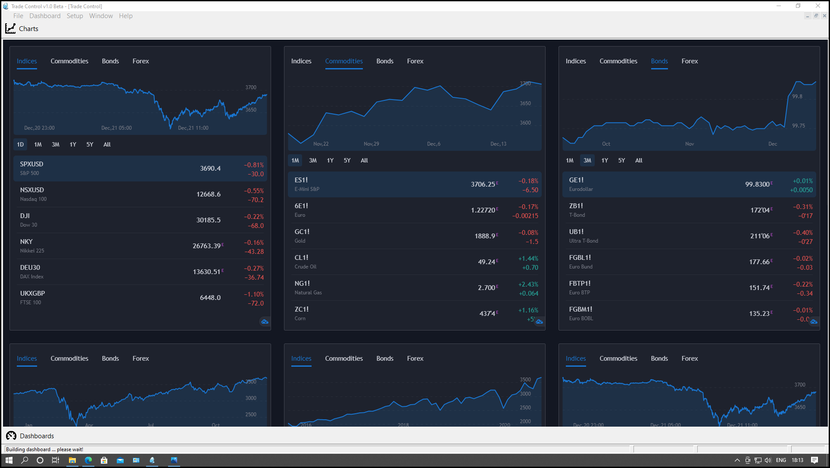Open Windows Start menu

pyautogui.click(x=9, y=460)
